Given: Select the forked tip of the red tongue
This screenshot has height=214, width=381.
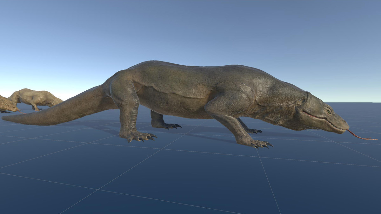Looking at the screenshot, I should click(371, 139).
